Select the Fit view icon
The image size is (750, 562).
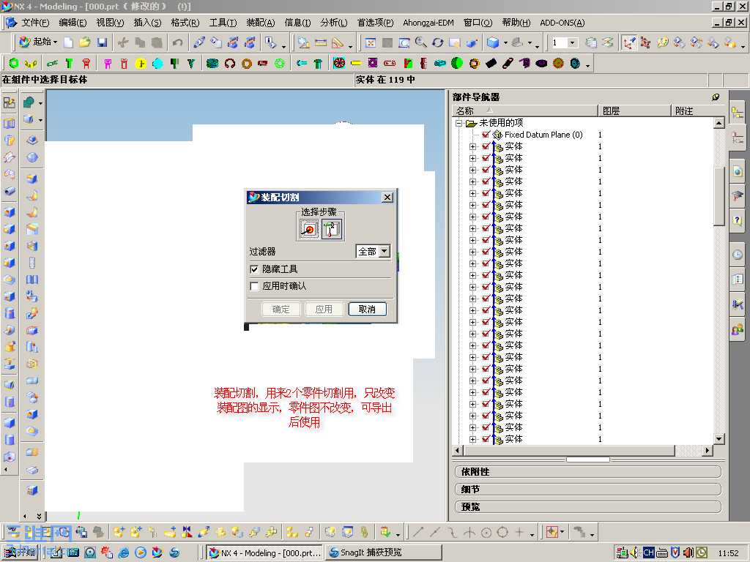[x=370, y=42]
